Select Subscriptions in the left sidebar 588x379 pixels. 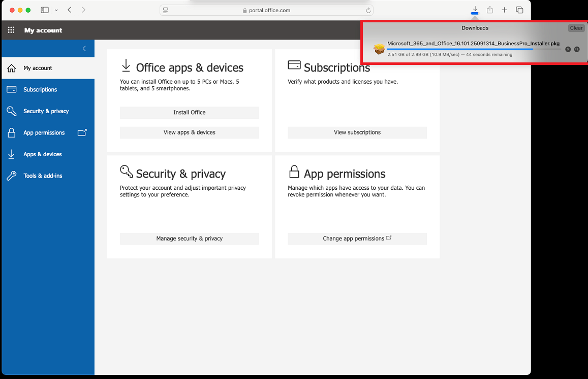click(40, 90)
